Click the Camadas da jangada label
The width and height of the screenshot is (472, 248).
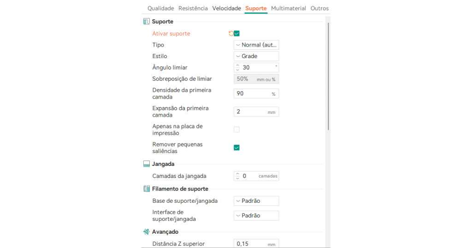179,176
